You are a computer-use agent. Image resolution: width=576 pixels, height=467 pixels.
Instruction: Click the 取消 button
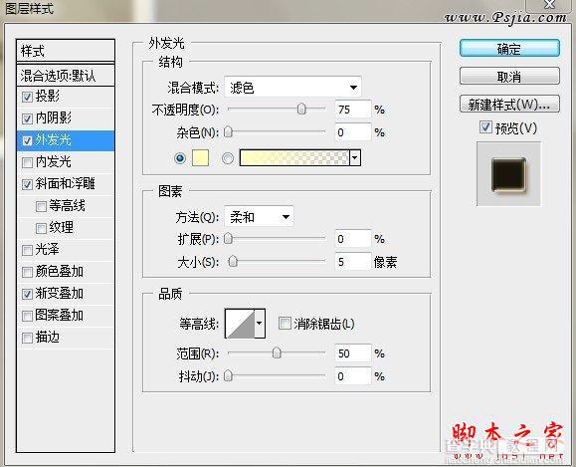tap(509, 77)
